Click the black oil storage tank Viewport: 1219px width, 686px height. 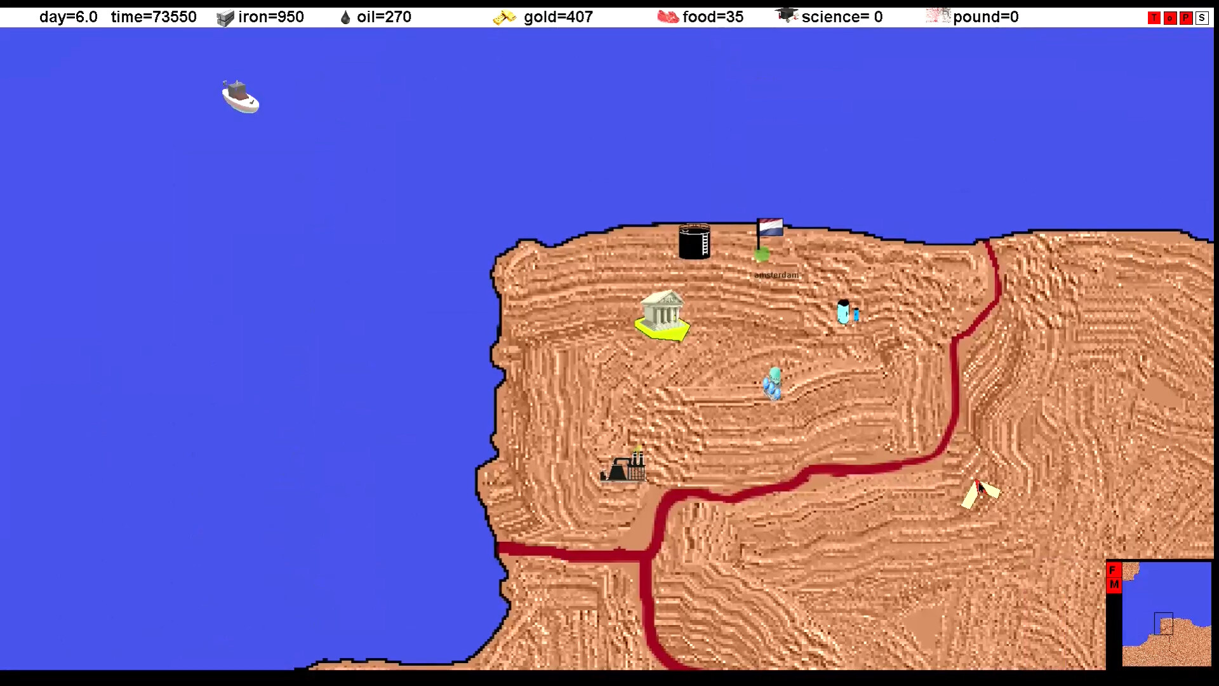click(x=694, y=241)
